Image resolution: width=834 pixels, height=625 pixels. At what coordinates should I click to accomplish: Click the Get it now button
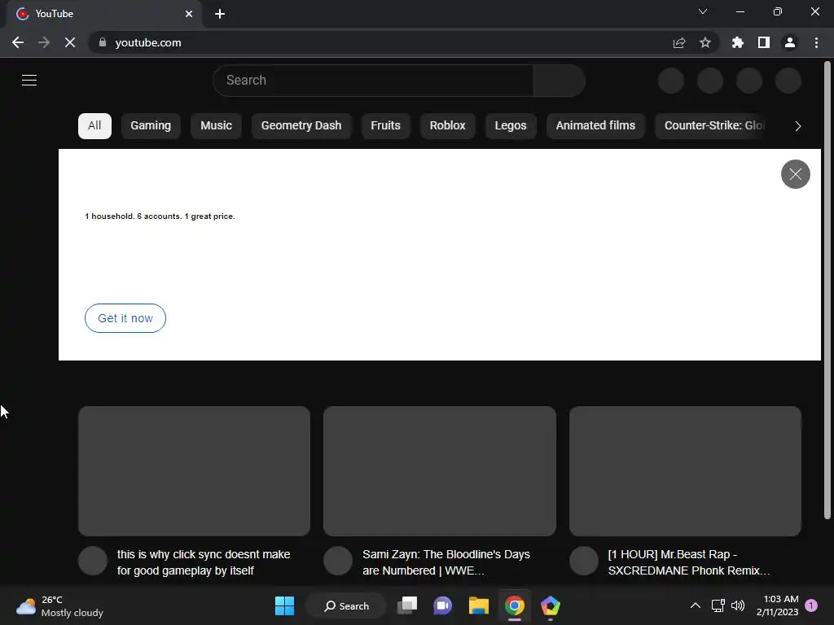coord(125,318)
